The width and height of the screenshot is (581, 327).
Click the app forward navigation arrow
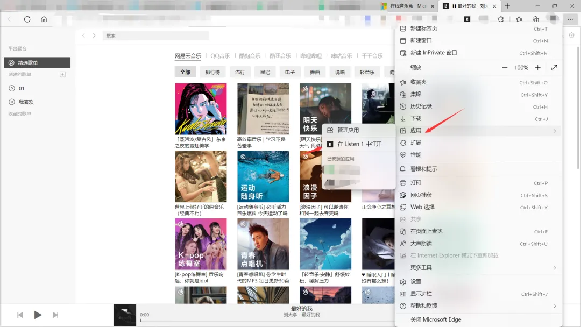click(x=94, y=35)
